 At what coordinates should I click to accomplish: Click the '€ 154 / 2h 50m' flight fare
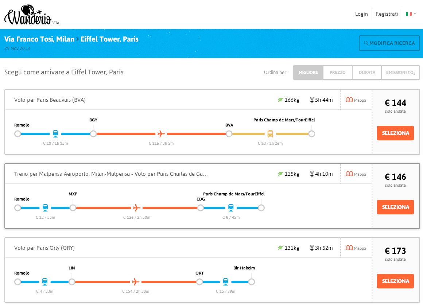(136, 291)
